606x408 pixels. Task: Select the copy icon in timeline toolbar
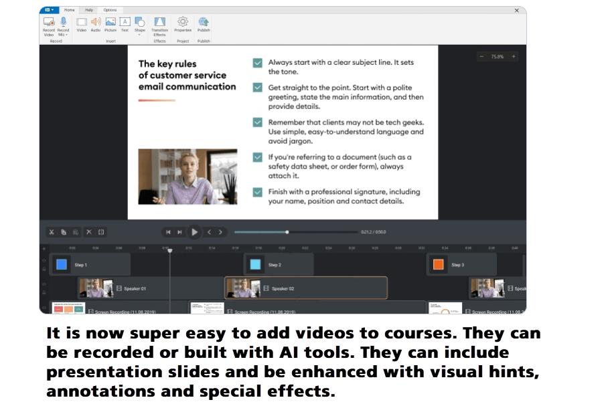pyautogui.click(x=64, y=232)
